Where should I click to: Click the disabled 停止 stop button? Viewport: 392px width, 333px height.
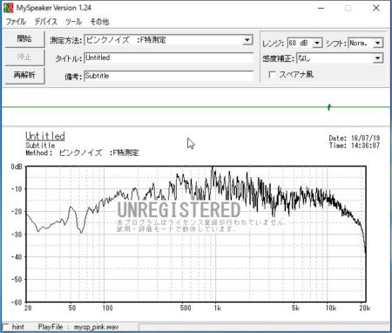click(24, 58)
